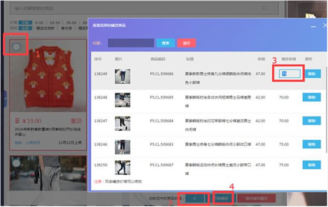This screenshot has width=328, height=207.
Task: Open the thumbnail image of product 138250
Action: click(122, 168)
